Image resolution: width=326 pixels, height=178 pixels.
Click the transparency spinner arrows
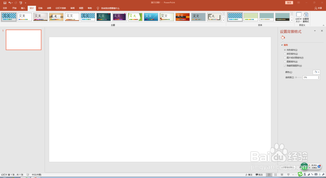coord(319,77)
